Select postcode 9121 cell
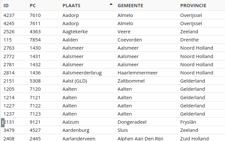The image size is (225, 141). 35,122
